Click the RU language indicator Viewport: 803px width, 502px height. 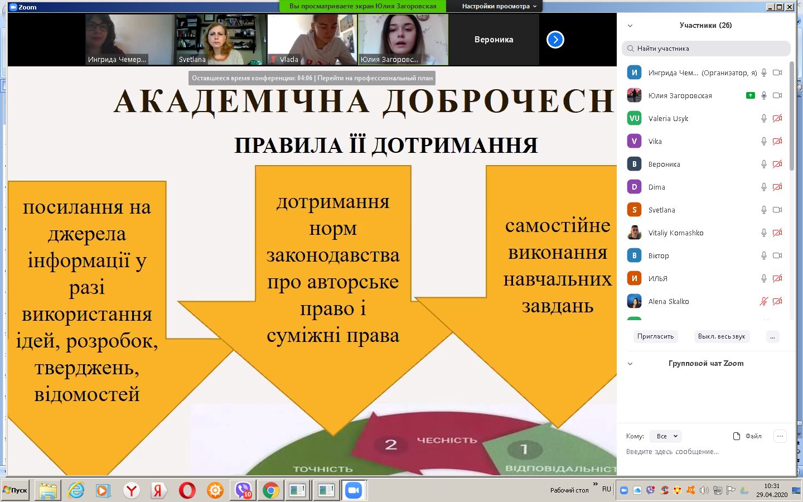pos(607,489)
